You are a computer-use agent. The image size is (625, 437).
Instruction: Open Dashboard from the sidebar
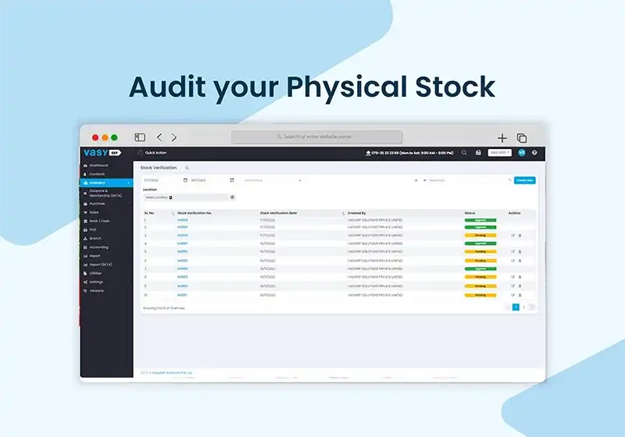pos(106,165)
